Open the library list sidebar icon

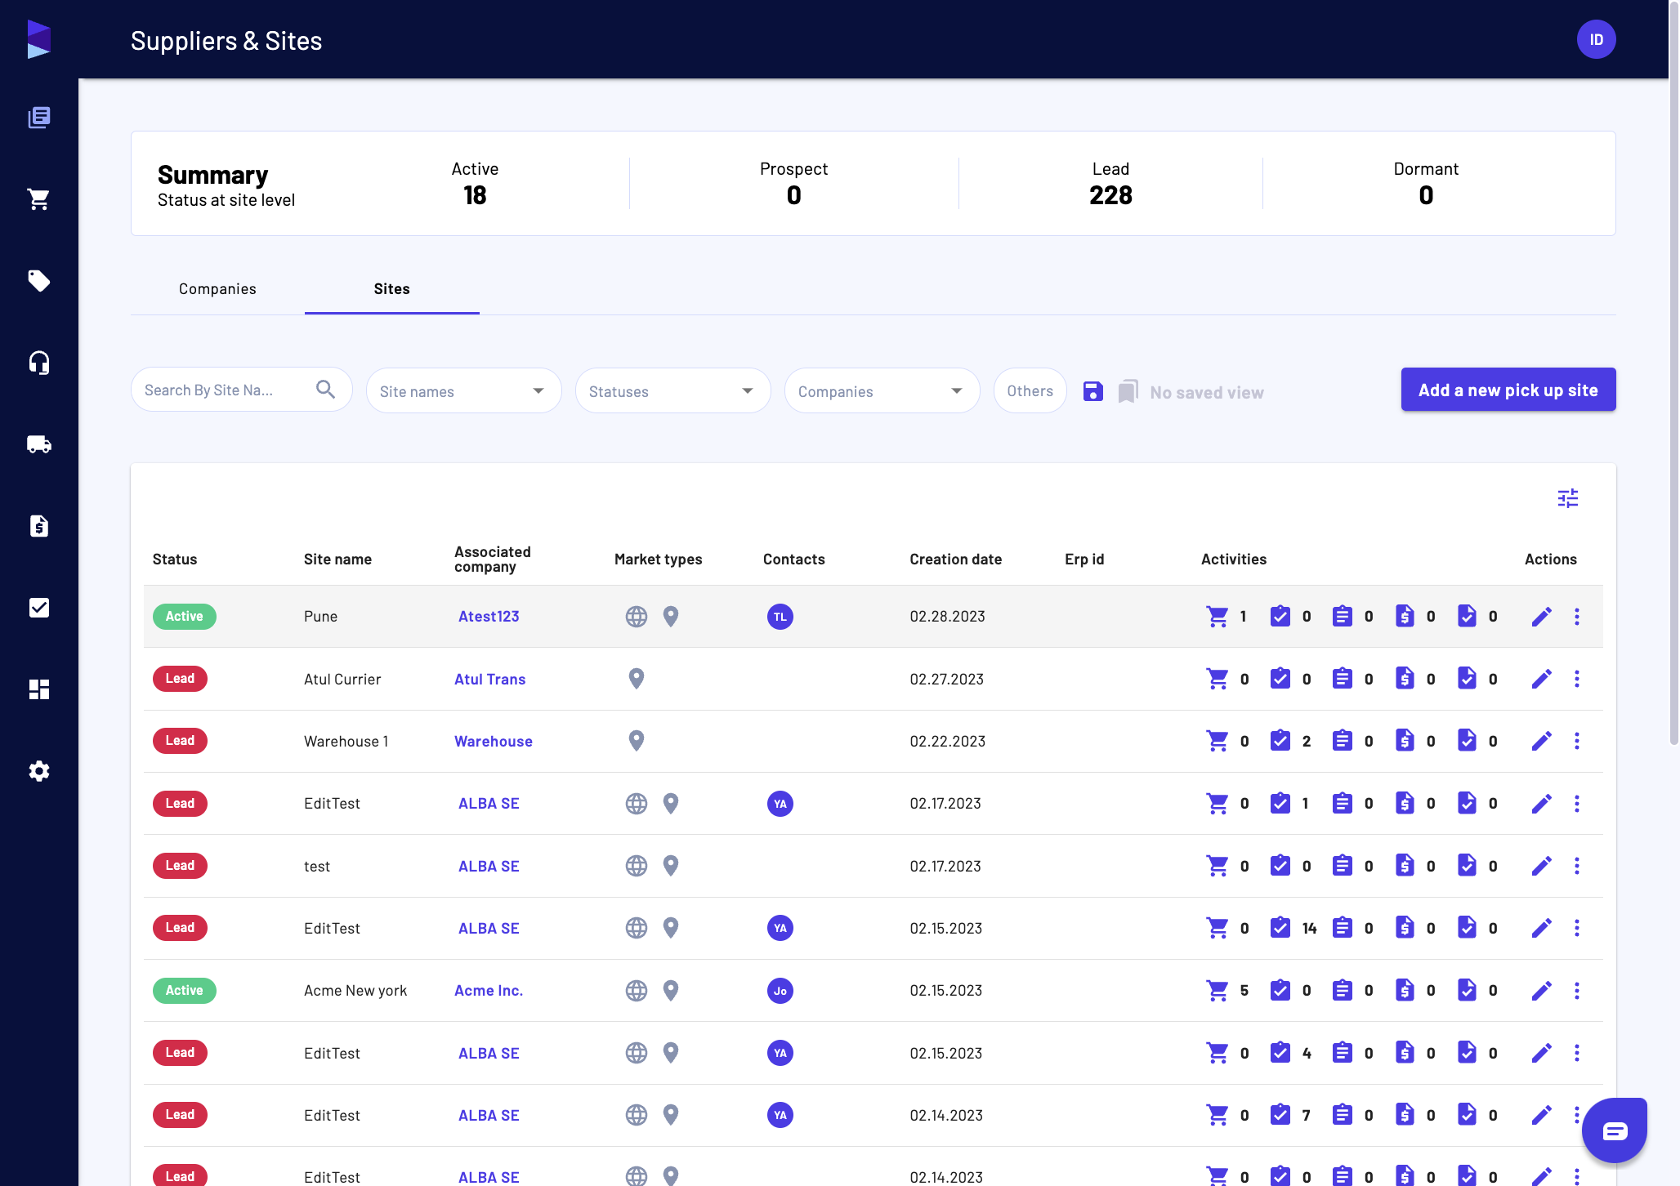[38, 118]
